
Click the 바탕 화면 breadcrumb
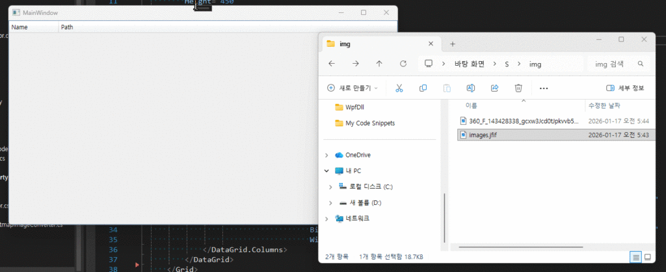(x=470, y=64)
